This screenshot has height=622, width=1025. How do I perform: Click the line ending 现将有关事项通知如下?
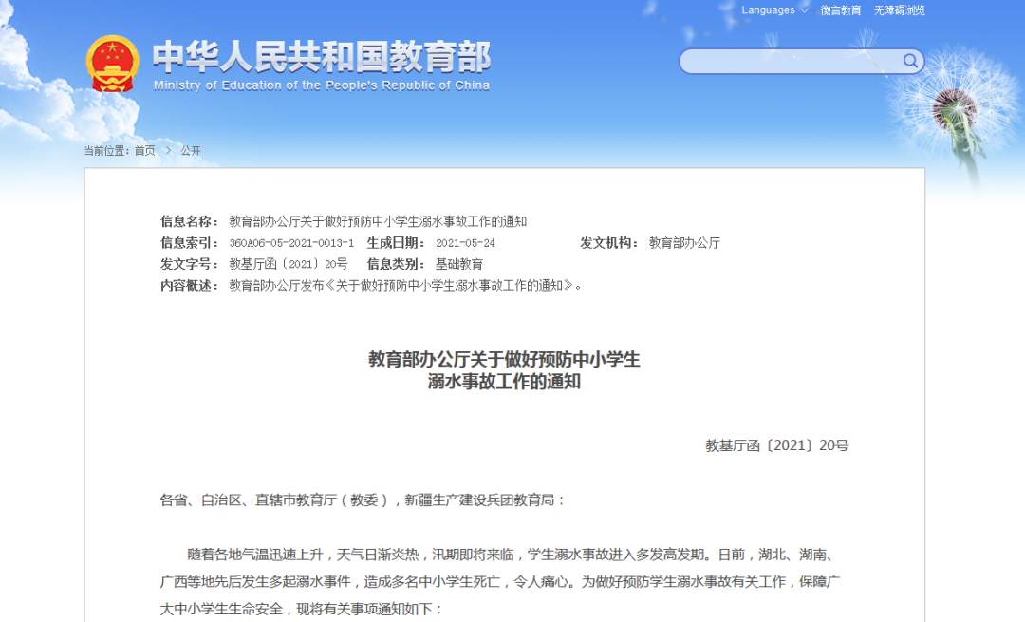click(x=302, y=609)
